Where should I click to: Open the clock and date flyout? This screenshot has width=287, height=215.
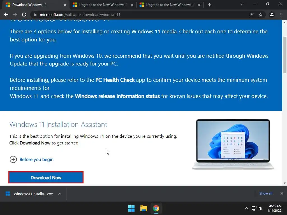(x=274, y=208)
